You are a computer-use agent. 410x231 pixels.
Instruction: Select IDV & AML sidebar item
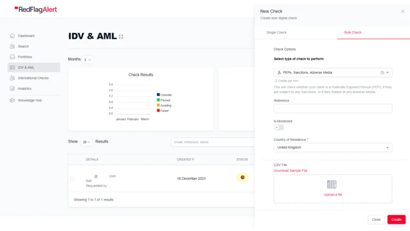pyautogui.click(x=34, y=67)
